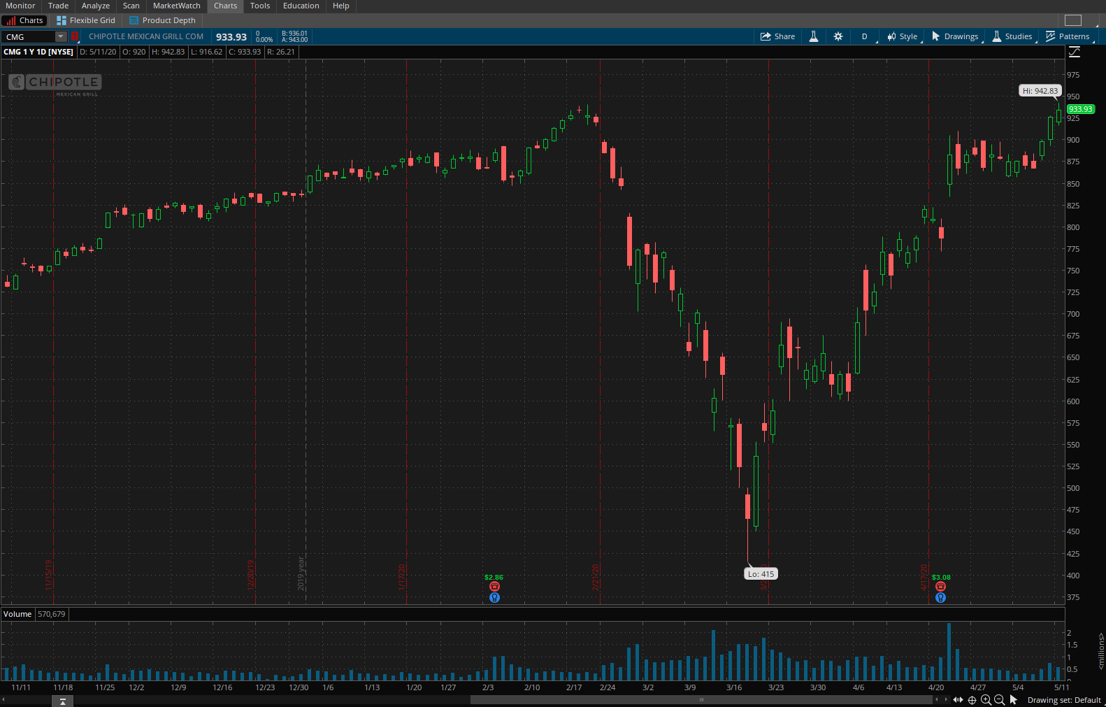This screenshot has width=1106, height=707.
Task: Open the Monitor tab
Action: click(20, 6)
